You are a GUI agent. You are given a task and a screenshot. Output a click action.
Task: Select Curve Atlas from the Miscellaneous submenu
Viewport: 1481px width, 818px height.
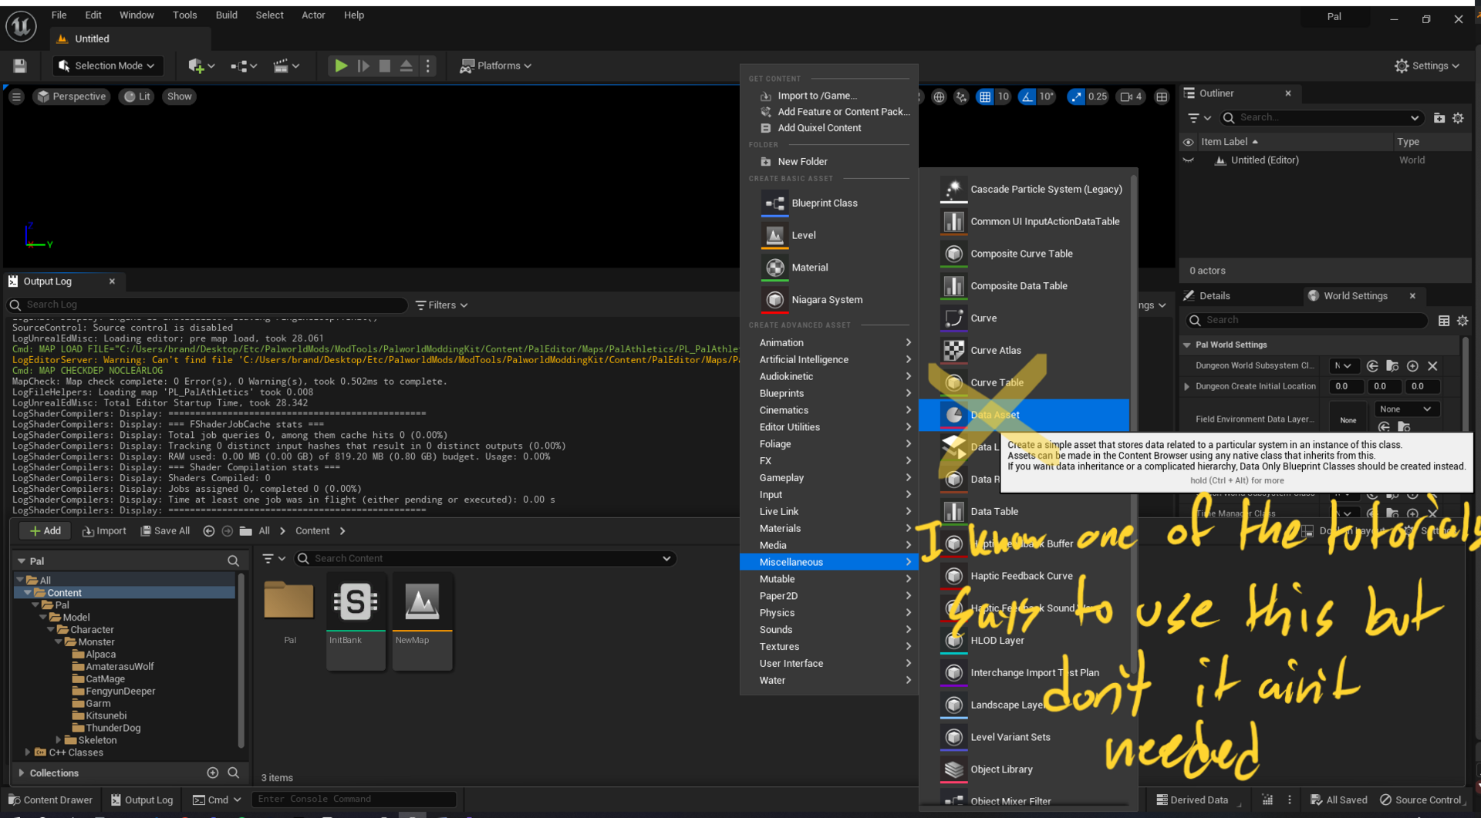click(x=1024, y=350)
